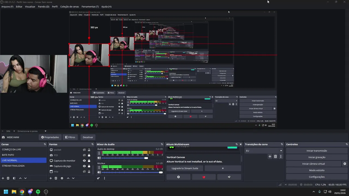Unlock the Captura de monitor source
The width and height of the screenshot is (349, 196).
89,161
